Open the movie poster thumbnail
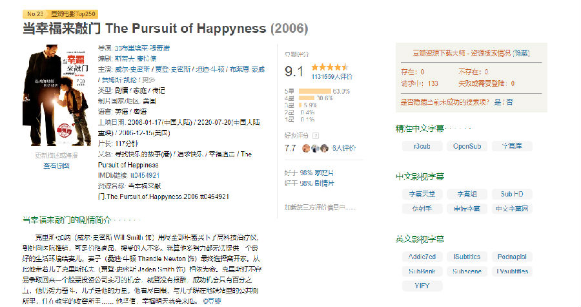The image size is (581, 307). (x=57, y=95)
